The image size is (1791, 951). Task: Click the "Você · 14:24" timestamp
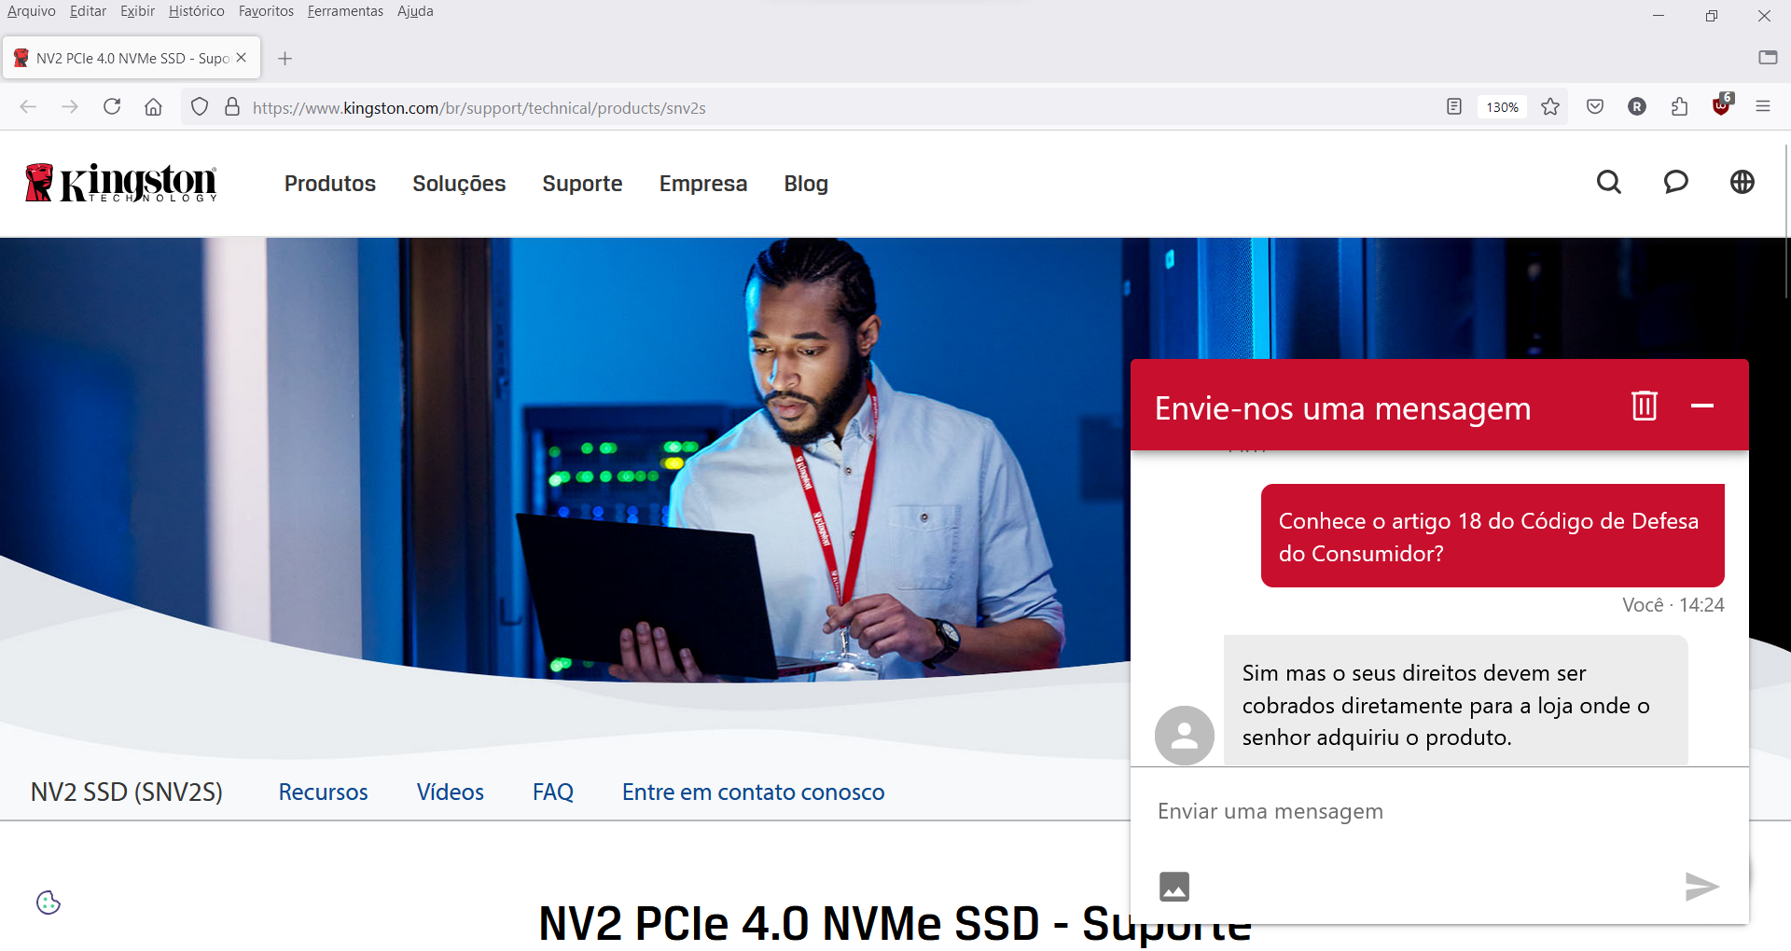[1673, 605]
